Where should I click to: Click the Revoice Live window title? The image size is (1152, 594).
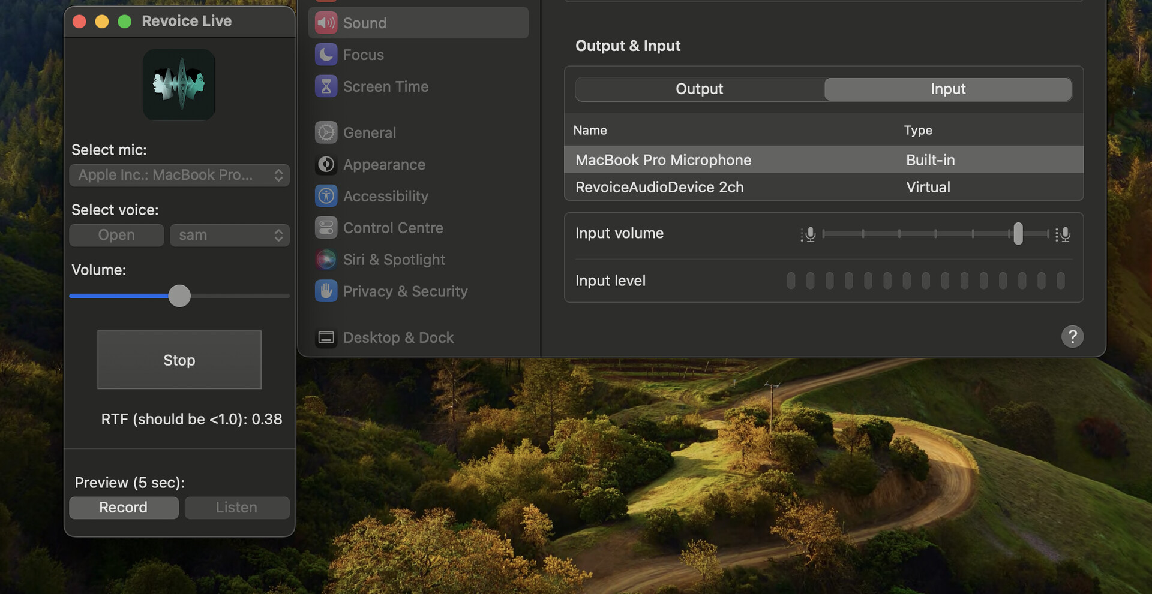click(187, 21)
